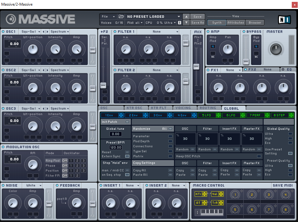The width and height of the screenshot is (298, 222).
Task: Select Global Quality Ultra option
Action: pos(290,134)
